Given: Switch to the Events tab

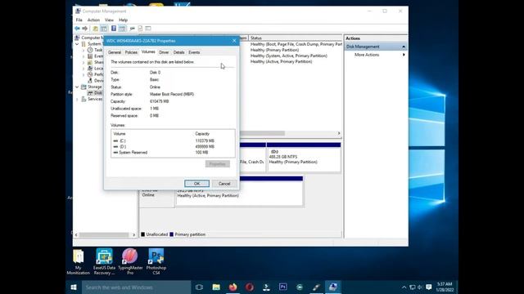Looking at the screenshot, I should [x=194, y=52].
